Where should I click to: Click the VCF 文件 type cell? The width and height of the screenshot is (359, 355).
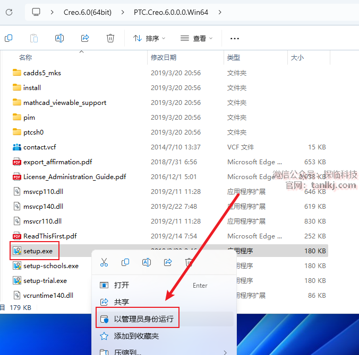[241, 147]
